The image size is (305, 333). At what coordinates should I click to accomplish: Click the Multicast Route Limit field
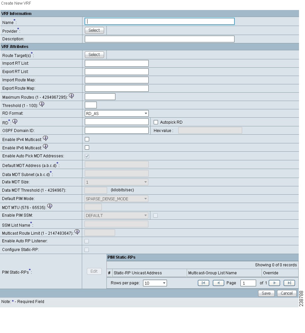[x=100, y=233]
